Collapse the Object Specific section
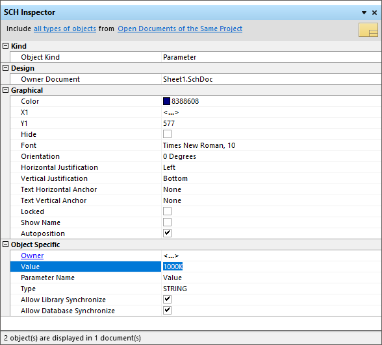Image resolution: width=382 pixels, height=345 pixels. (x=5, y=244)
